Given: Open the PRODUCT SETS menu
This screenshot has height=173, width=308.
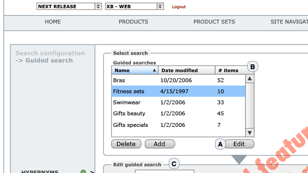Looking at the screenshot, I should pos(214,22).
